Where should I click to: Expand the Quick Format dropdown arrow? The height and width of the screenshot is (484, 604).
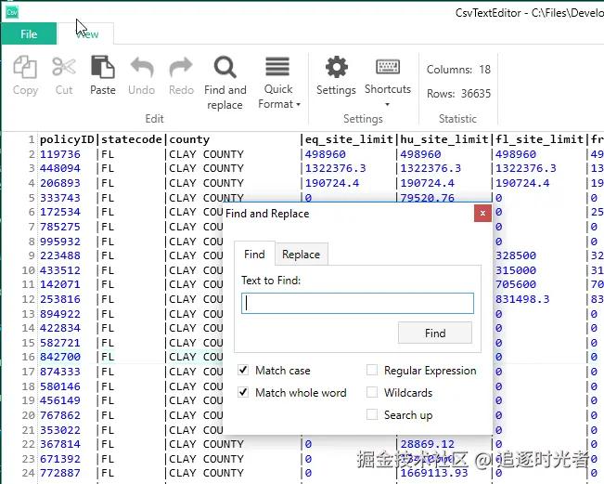coord(298,105)
